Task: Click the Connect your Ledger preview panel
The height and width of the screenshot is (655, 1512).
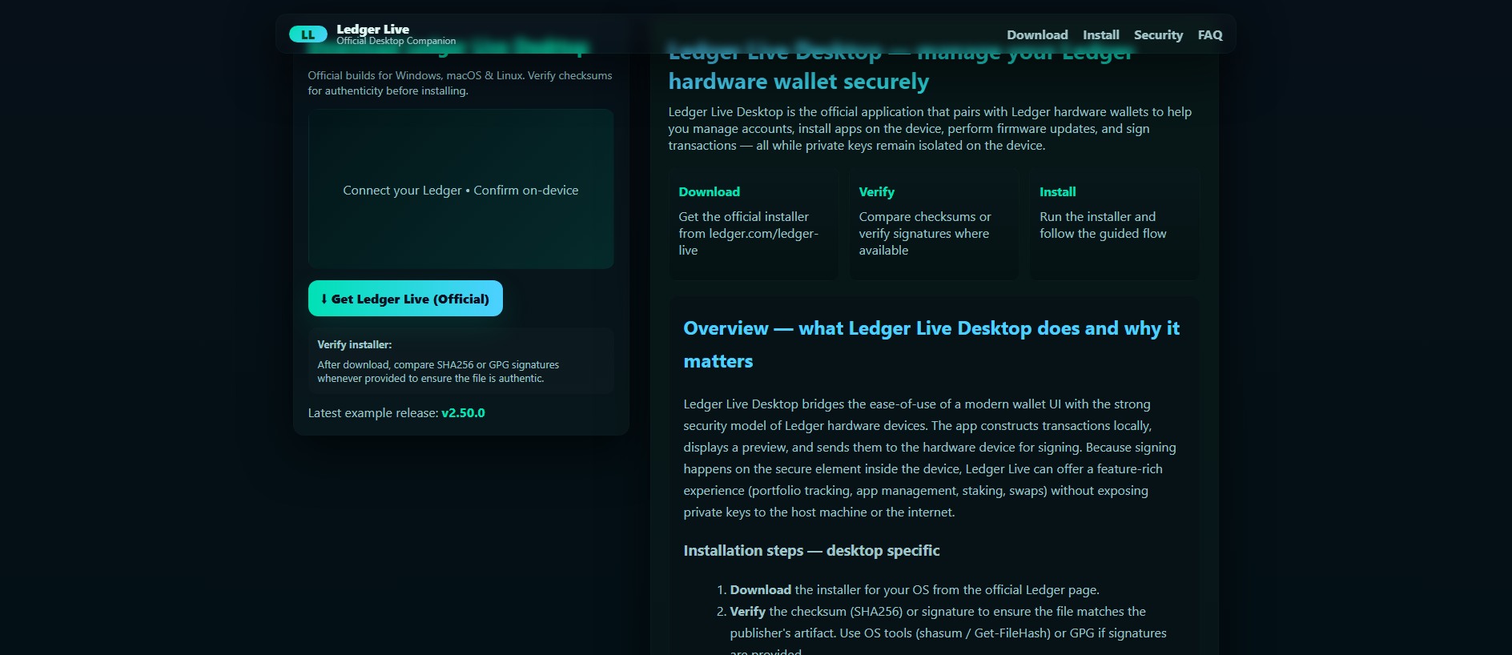Action: (460, 189)
